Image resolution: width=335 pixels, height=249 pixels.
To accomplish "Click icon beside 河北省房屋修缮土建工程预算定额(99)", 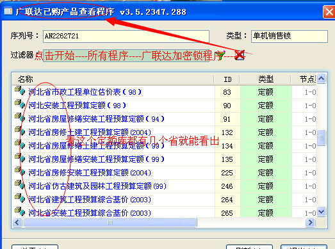I will [20, 145].
